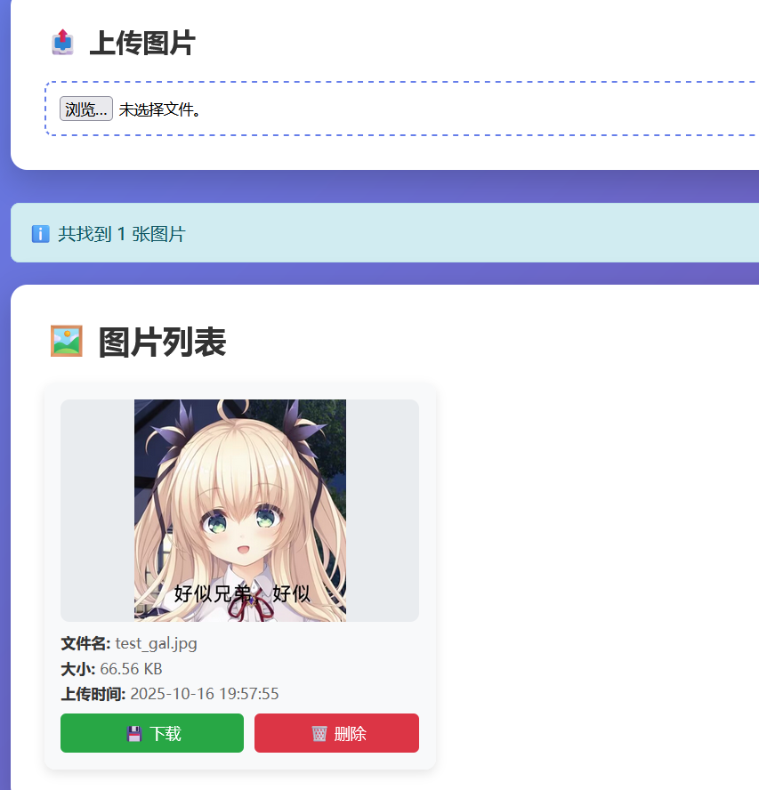Click the gray margin beside the preview image

(97, 511)
